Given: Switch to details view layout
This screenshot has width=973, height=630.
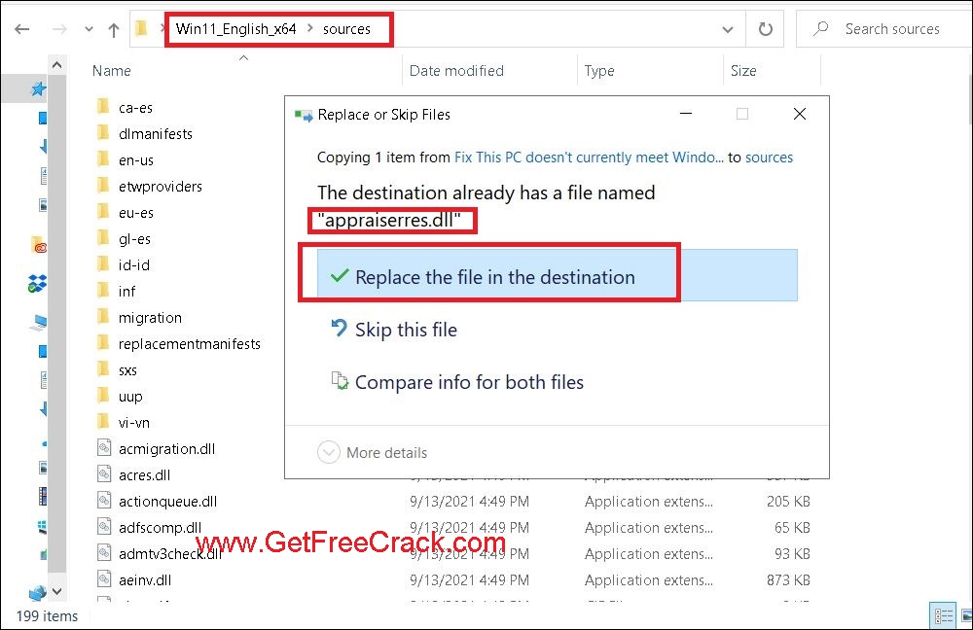Looking at the screenshot, I should [944, 615].
